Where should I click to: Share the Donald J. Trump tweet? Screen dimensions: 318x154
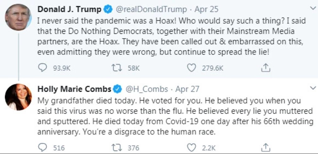pos(266,68)
